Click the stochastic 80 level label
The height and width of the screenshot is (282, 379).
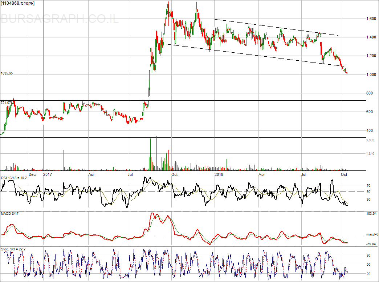tap(368, 255)
